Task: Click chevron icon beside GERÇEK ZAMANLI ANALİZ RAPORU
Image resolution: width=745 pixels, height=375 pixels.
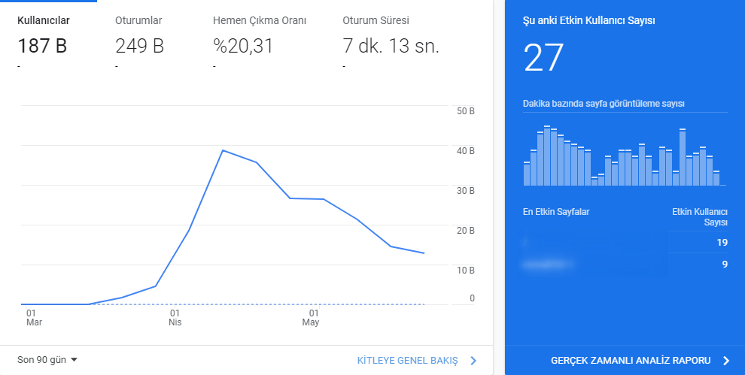Action: point(726,361)
